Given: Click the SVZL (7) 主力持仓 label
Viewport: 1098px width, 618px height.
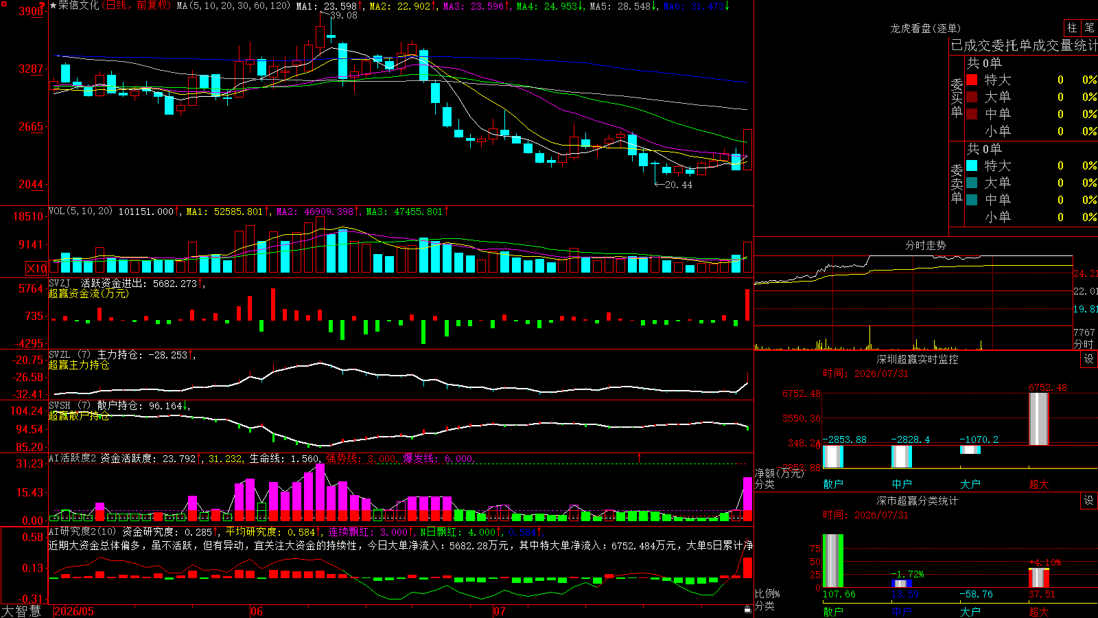Looking at the screenshot, I should pos(97,354).
